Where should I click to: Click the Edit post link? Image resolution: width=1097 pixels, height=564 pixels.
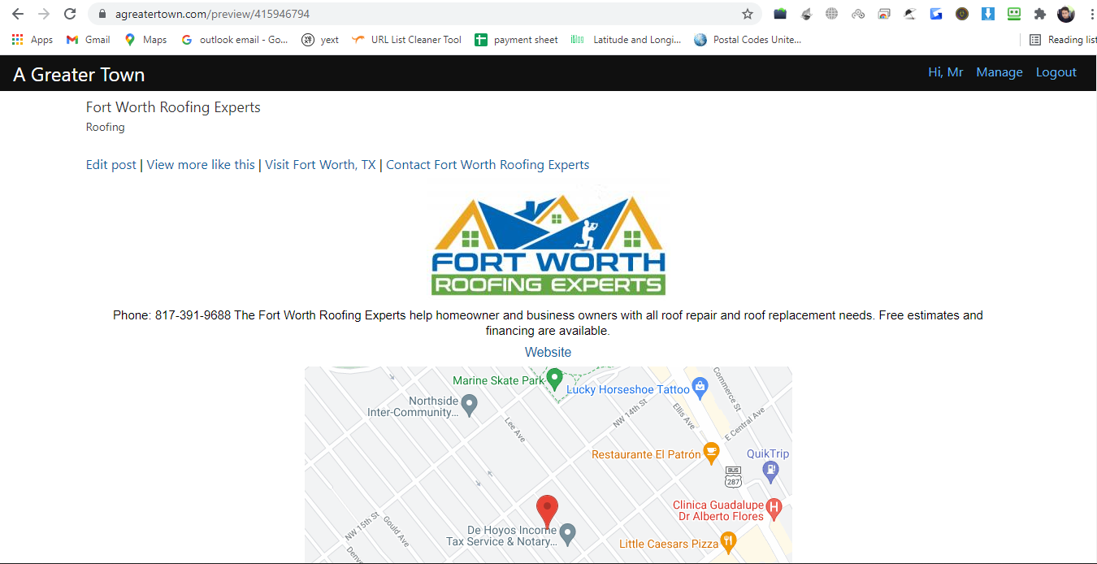(x=111, y=164)
